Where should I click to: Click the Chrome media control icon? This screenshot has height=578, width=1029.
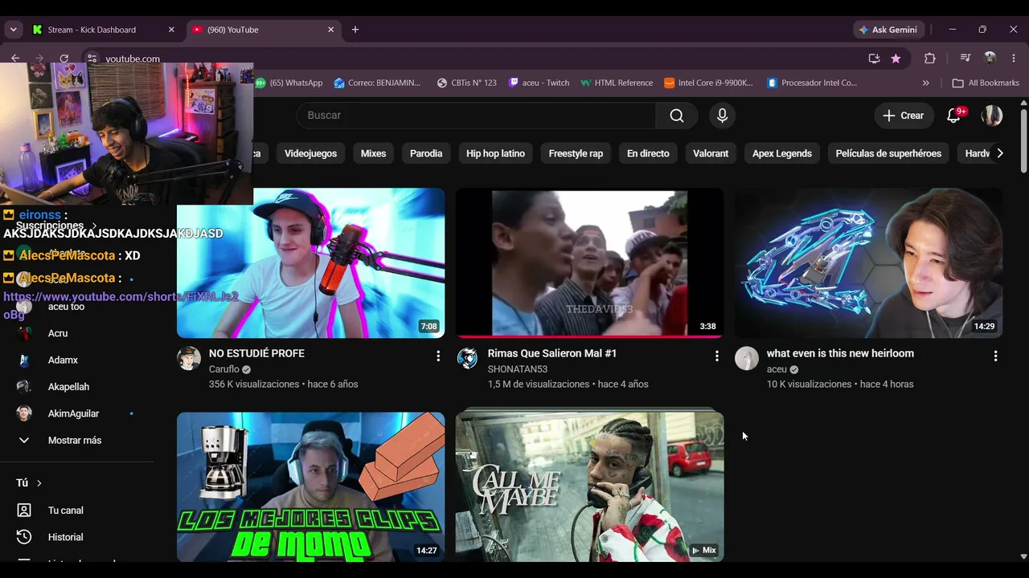[x=965, y=59]
